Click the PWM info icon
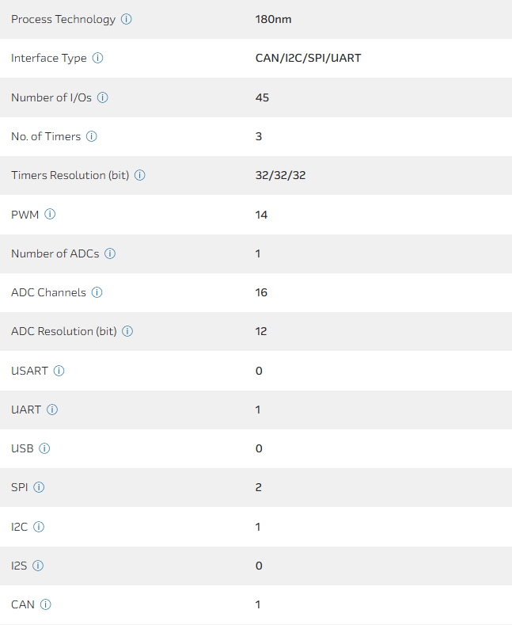The width and height of the screenshot is (512, 625). pyautogui.click(x=51, y=215)
